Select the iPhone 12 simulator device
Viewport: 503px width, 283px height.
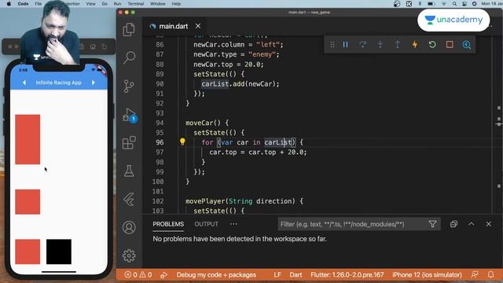(x=427, y=275)
